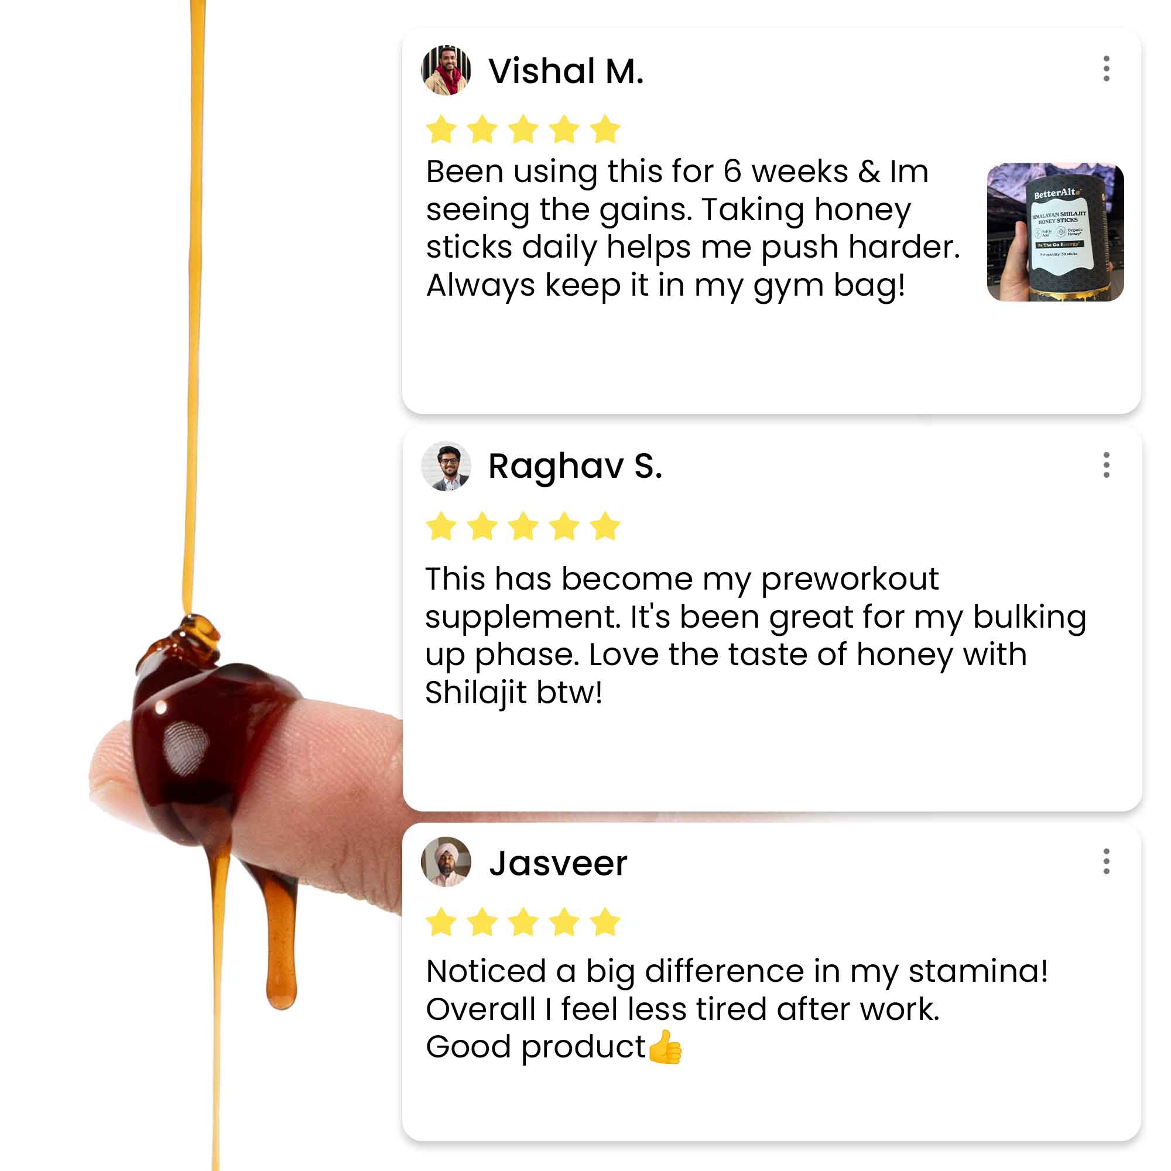Open the three-dot menu on Vishal M.'s review
This screenshot has width=1171, height=1171.
1106,69
